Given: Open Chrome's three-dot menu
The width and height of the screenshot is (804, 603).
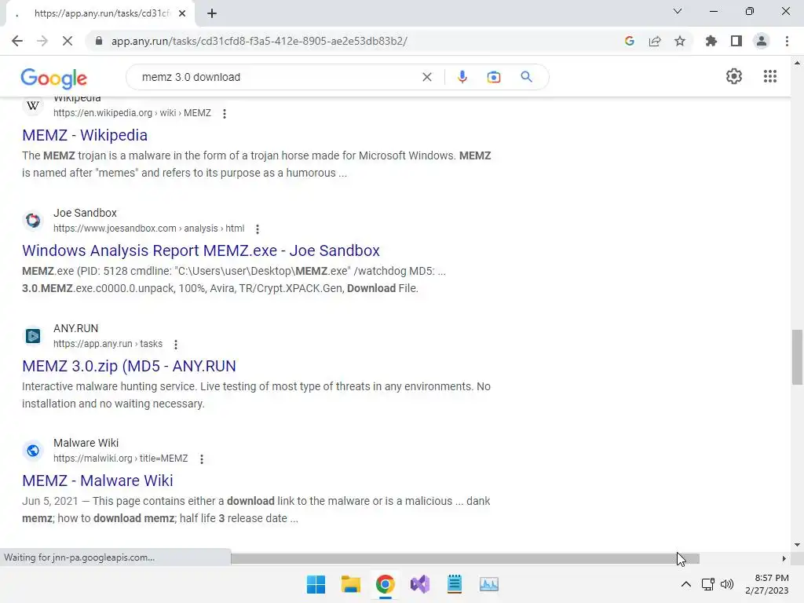Looking at the screenshot, I should tap(787, 41).
